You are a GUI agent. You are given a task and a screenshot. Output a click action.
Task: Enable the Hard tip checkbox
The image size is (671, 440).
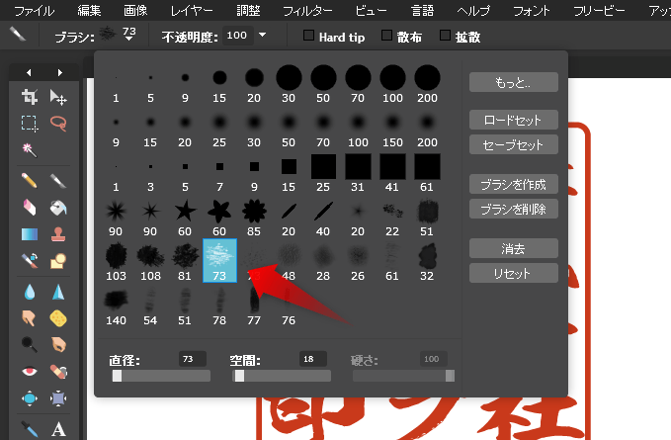308,36
